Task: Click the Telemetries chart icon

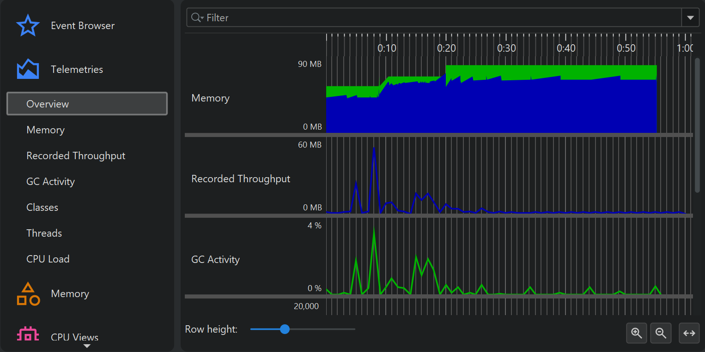Action: 28,69
